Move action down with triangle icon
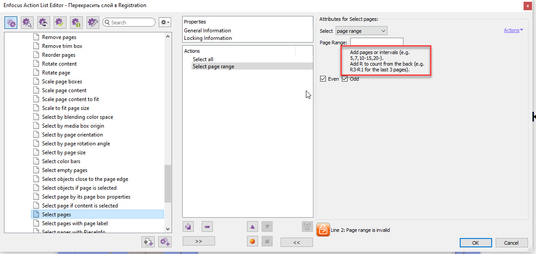536x254 pixels. point(267,227)
